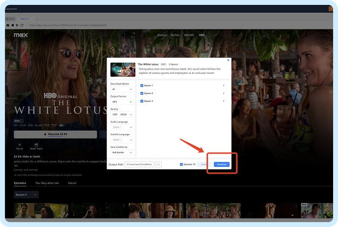The height and width of the screenshot is (227, 338).
Task: Click the Watch Trailer icon
Action: [x=36, y=146]
